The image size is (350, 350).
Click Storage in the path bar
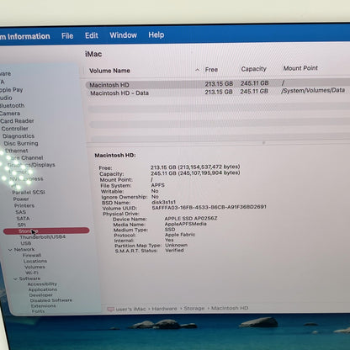click(194, 309)
